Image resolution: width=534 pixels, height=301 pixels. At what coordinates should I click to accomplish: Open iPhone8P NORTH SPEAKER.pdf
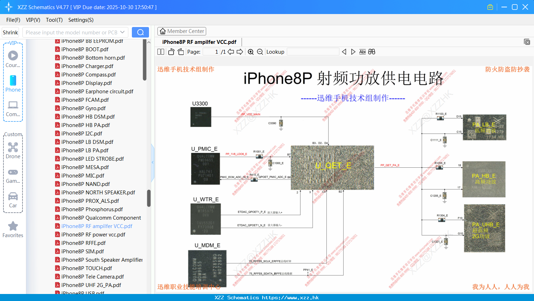(x=98, y=193)
